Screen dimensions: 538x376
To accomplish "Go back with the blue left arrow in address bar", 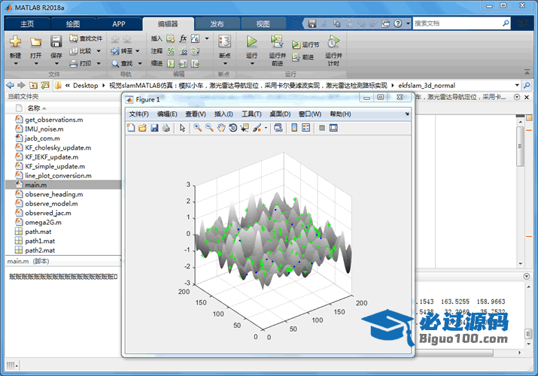I will click(11, 85).
